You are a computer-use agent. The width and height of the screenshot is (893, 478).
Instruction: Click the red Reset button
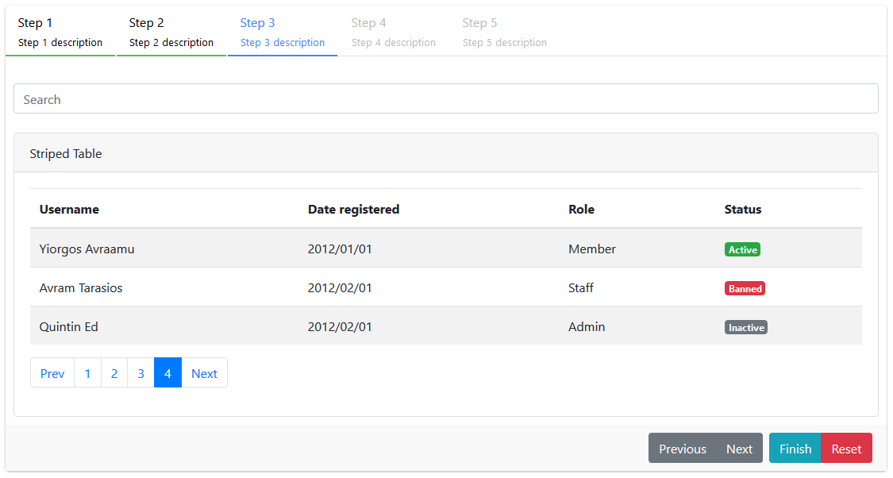click(846, 449)
